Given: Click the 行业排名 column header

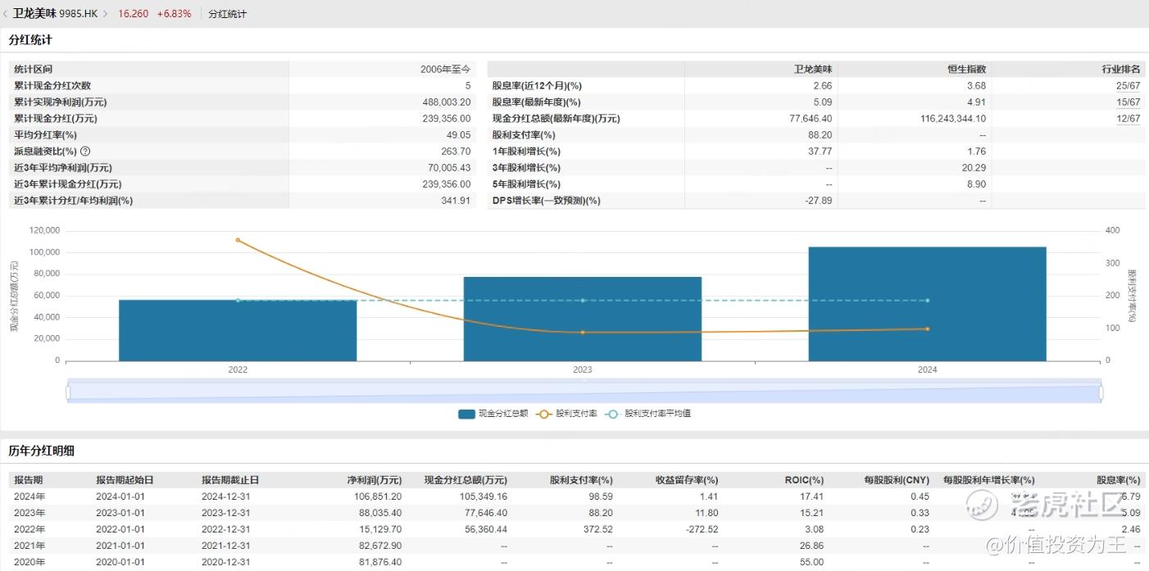Looking at the screenshot, I should (1121, 70).
